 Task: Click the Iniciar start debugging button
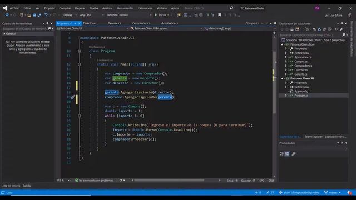click(x=160, y=15)
